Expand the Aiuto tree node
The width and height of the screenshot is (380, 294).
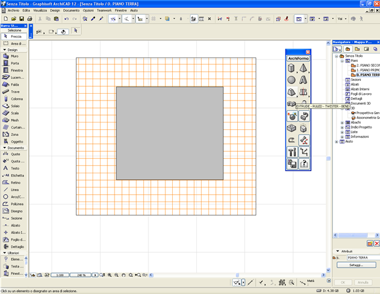click(336, 141)
